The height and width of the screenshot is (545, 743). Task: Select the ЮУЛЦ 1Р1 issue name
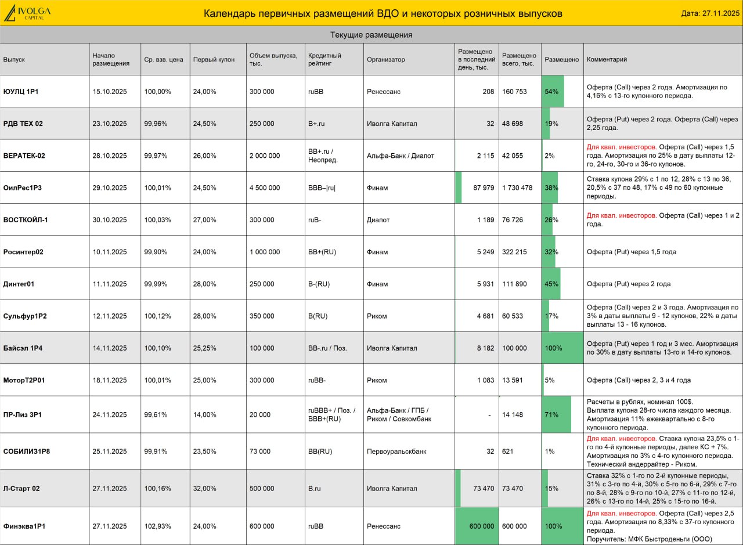tap(20, 91)
